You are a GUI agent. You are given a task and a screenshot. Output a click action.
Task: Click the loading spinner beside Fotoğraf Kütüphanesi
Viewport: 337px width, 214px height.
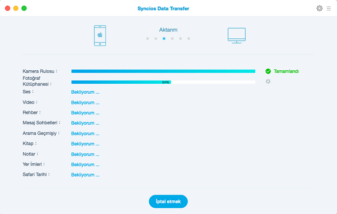[x=268, y=82]
